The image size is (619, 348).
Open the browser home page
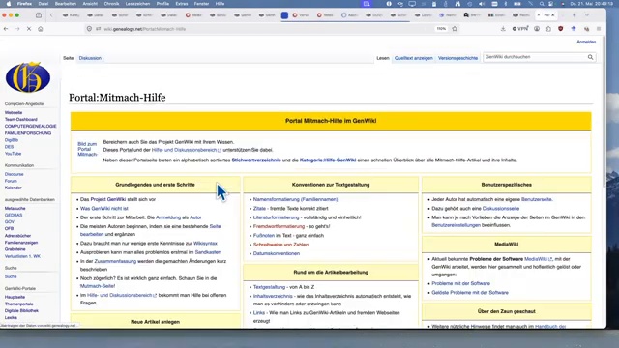click(x=41, y=29)
